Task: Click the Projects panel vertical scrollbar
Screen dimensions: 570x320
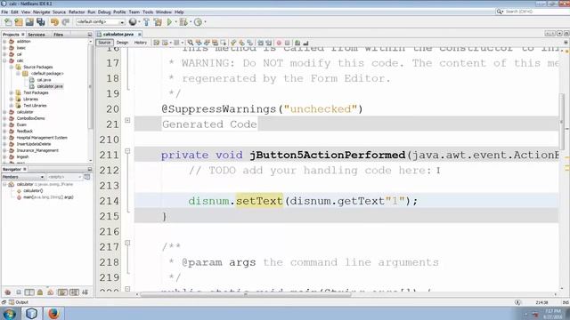Action: pyautogui.click(x=90, y=86)
